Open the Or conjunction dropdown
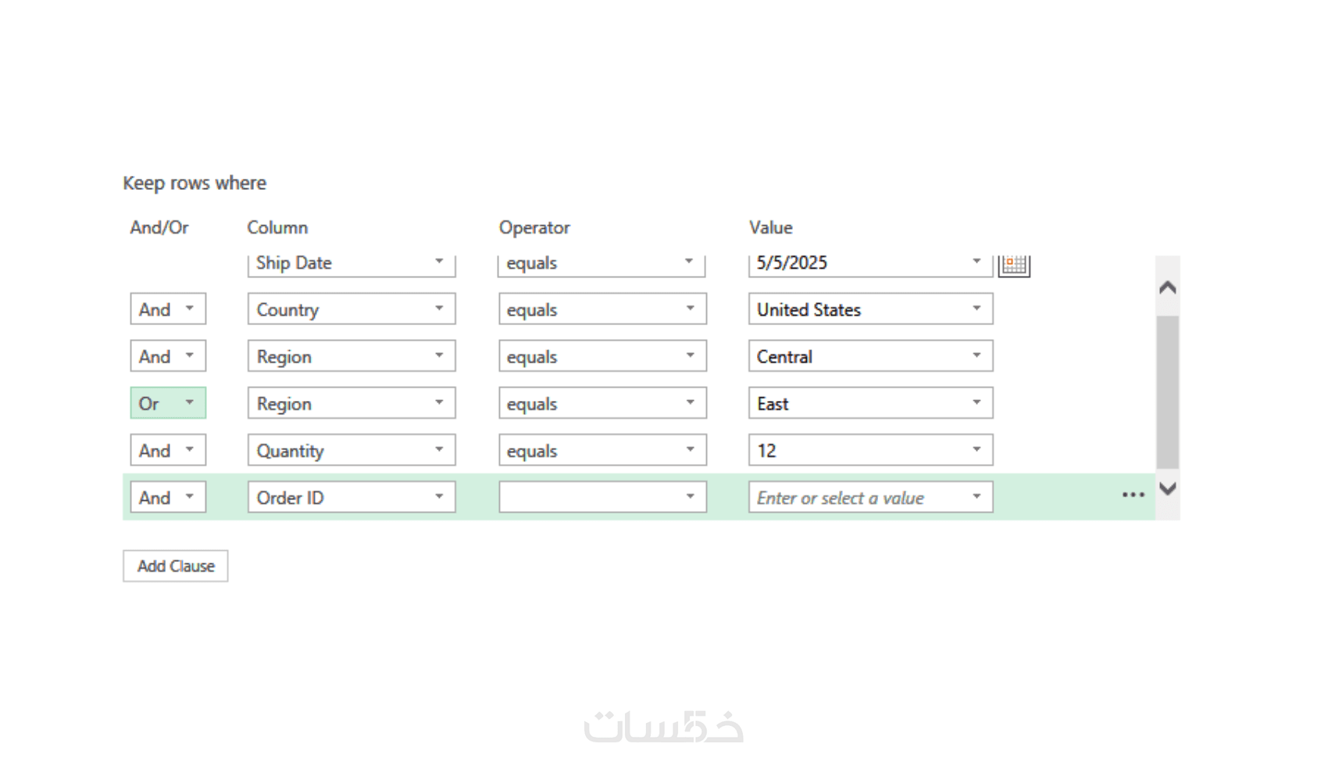Image resolution: width=1328 pixels, height=758 pixels. 168,403
